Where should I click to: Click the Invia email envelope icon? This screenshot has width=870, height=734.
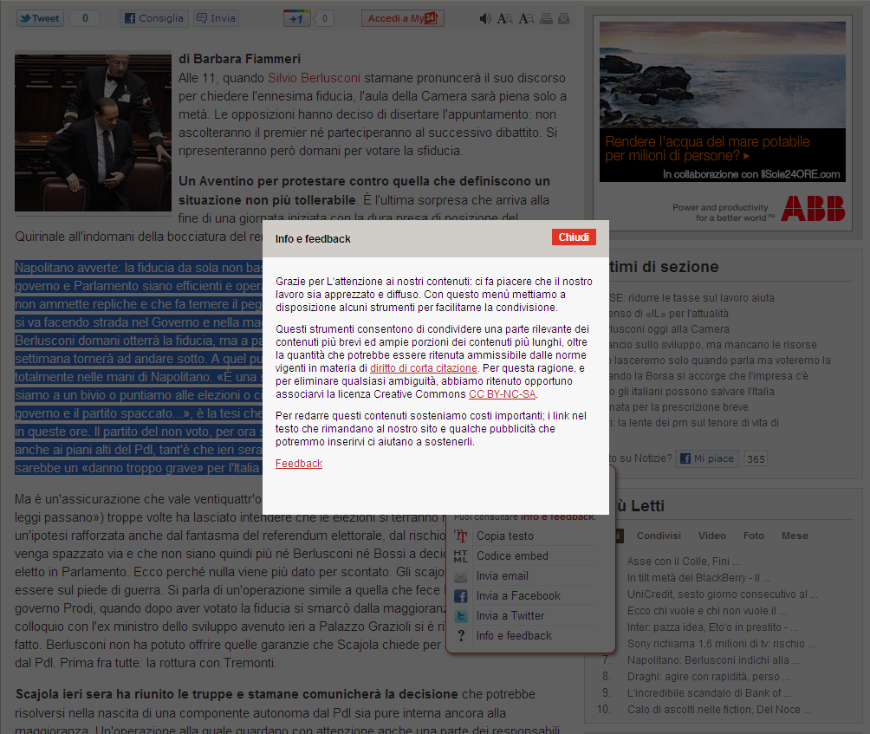(461, 576)
